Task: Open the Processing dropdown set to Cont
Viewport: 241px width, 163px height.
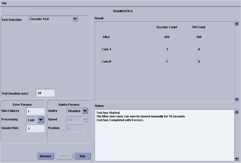Action: coord(41,120)
